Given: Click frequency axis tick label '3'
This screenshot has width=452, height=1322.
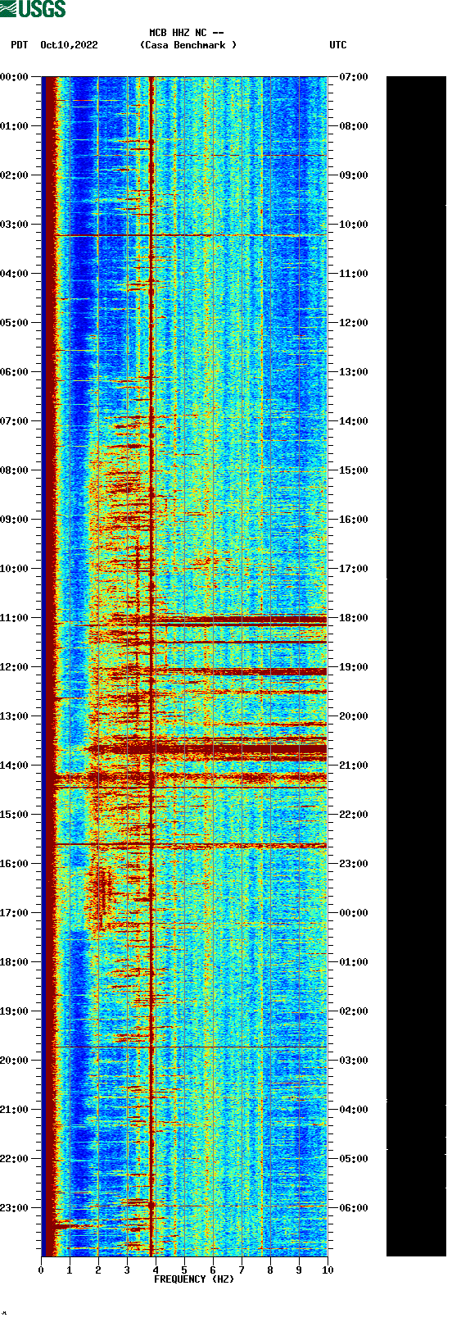Looking at the screenshot, I should tap(127, 1270).
